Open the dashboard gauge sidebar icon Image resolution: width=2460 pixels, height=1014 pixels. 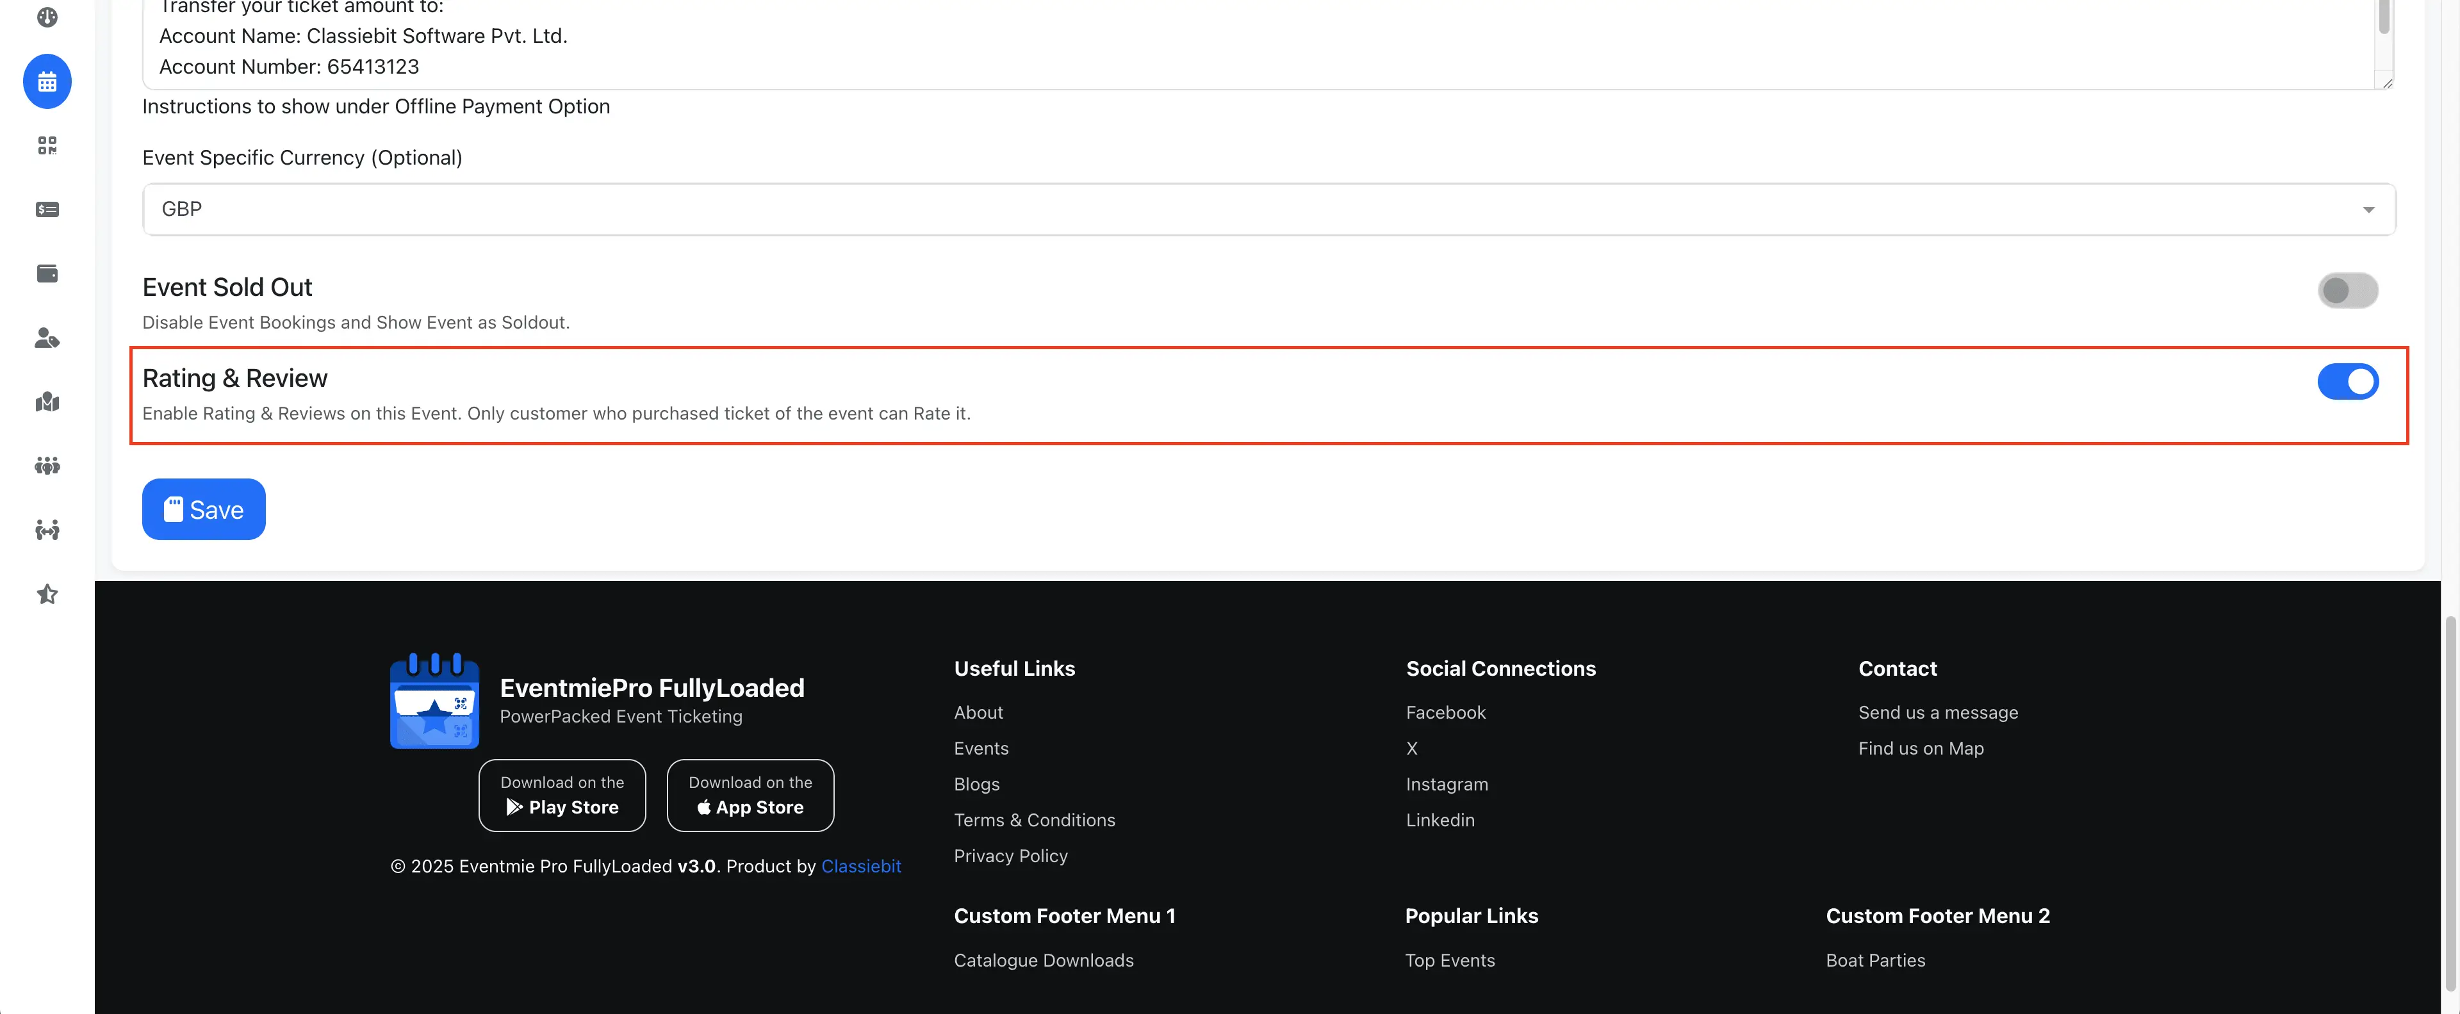click(x=47, y=17)
